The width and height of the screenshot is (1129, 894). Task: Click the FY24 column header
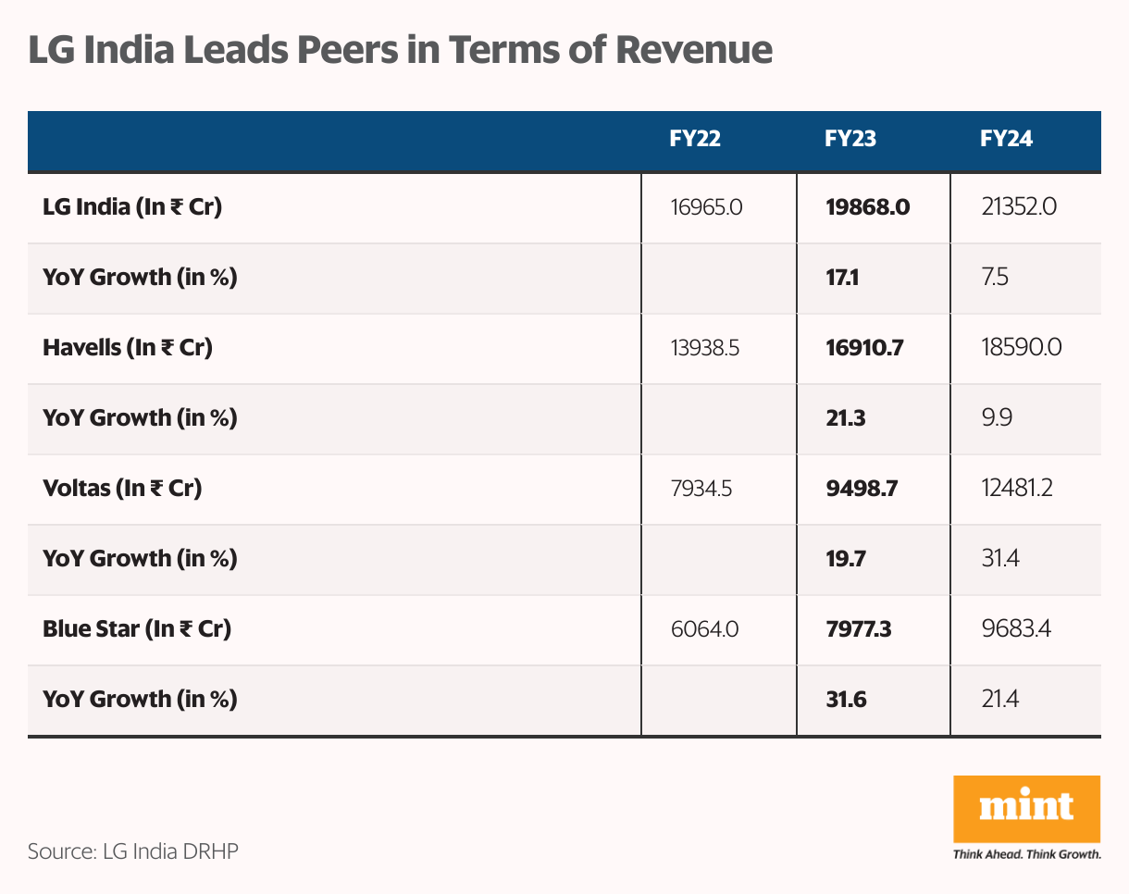[1006, 139]
